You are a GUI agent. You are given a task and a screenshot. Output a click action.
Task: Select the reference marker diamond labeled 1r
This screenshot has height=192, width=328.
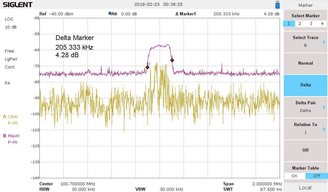[147, 67]
